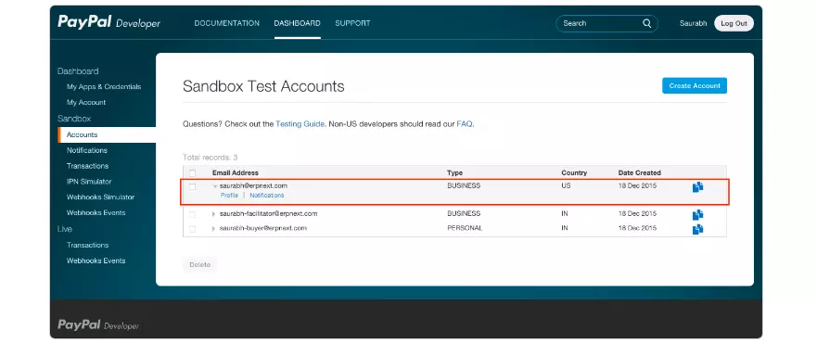Click the Live sidebar heading

(65, 229)
